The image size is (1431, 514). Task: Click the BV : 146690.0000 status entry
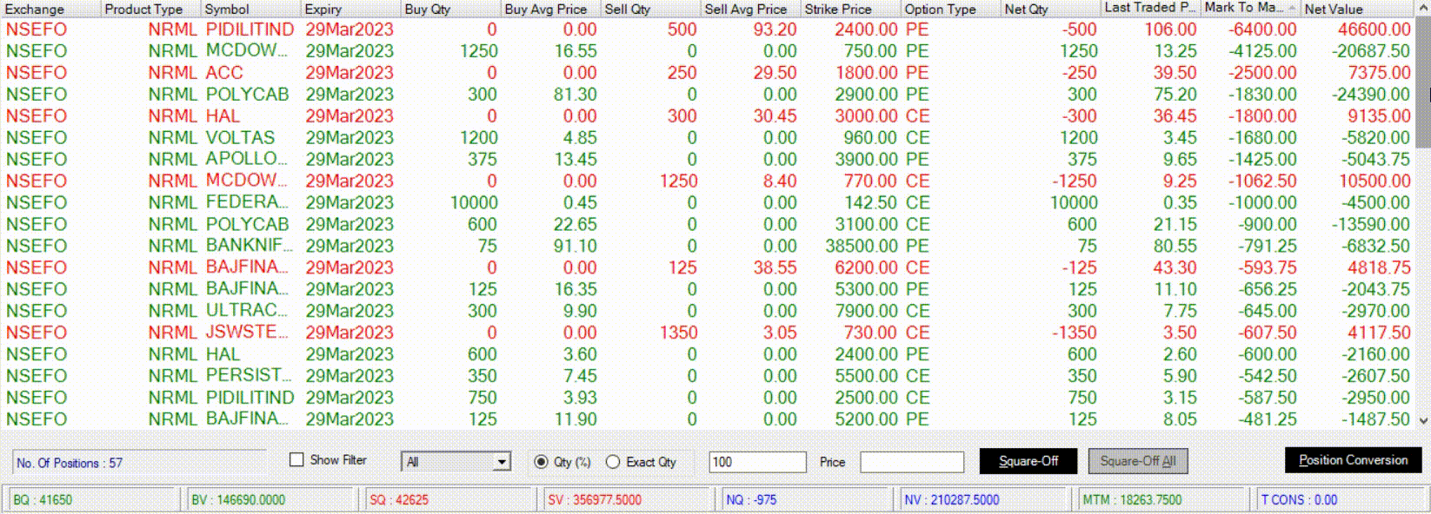click(238, 499)
